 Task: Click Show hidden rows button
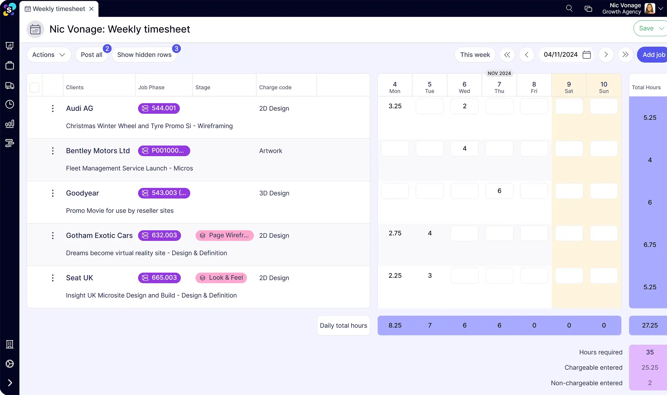point(144,55)
